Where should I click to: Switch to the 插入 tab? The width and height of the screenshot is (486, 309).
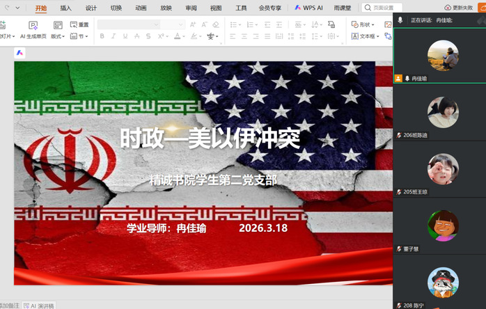(x=65, y=8)
